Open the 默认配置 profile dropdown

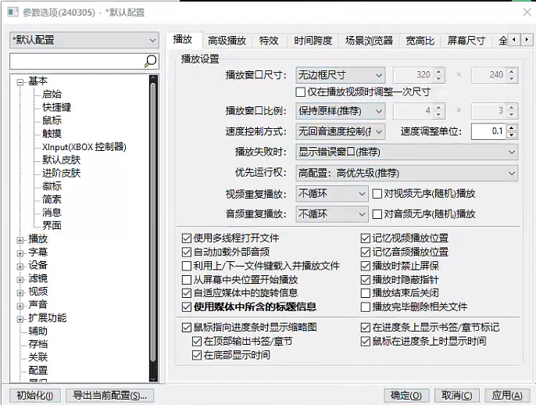(84, 40)
